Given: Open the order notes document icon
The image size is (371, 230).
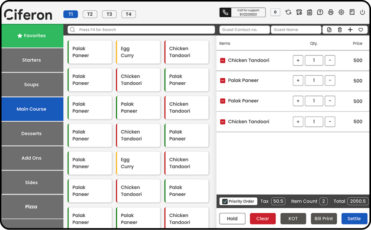Looking at the screenshot, I should coord(309,12).
